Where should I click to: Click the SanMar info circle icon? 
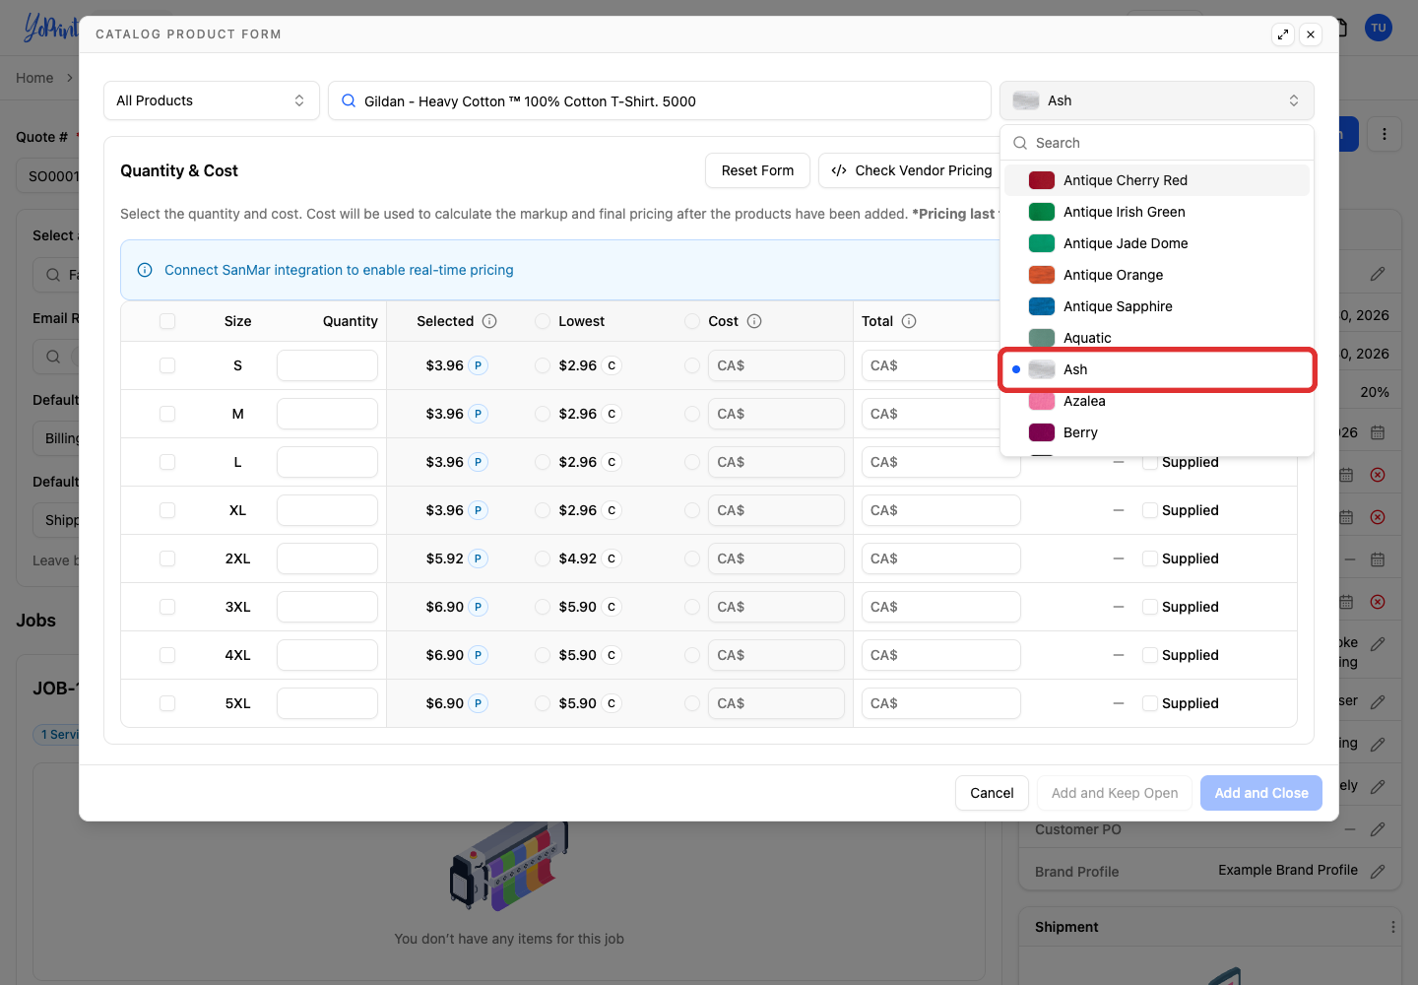click(x=145, y=270)
